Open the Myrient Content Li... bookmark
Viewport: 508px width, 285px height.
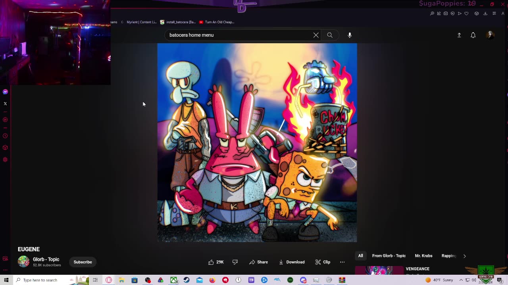pyautogui.click(x=139, y=22)
